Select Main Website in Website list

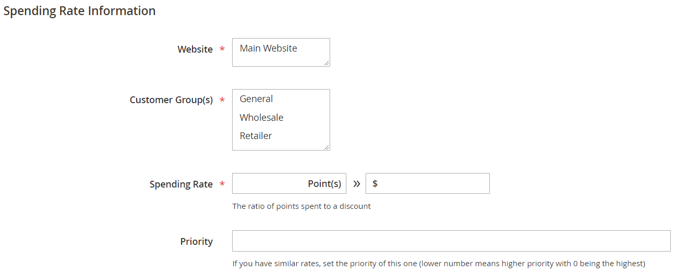(x=269, y=48)
